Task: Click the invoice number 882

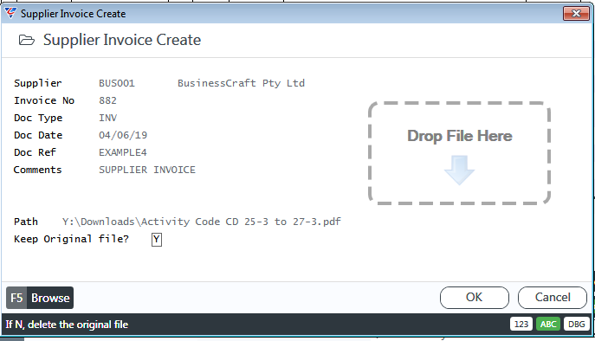Action: click(107, 101)
